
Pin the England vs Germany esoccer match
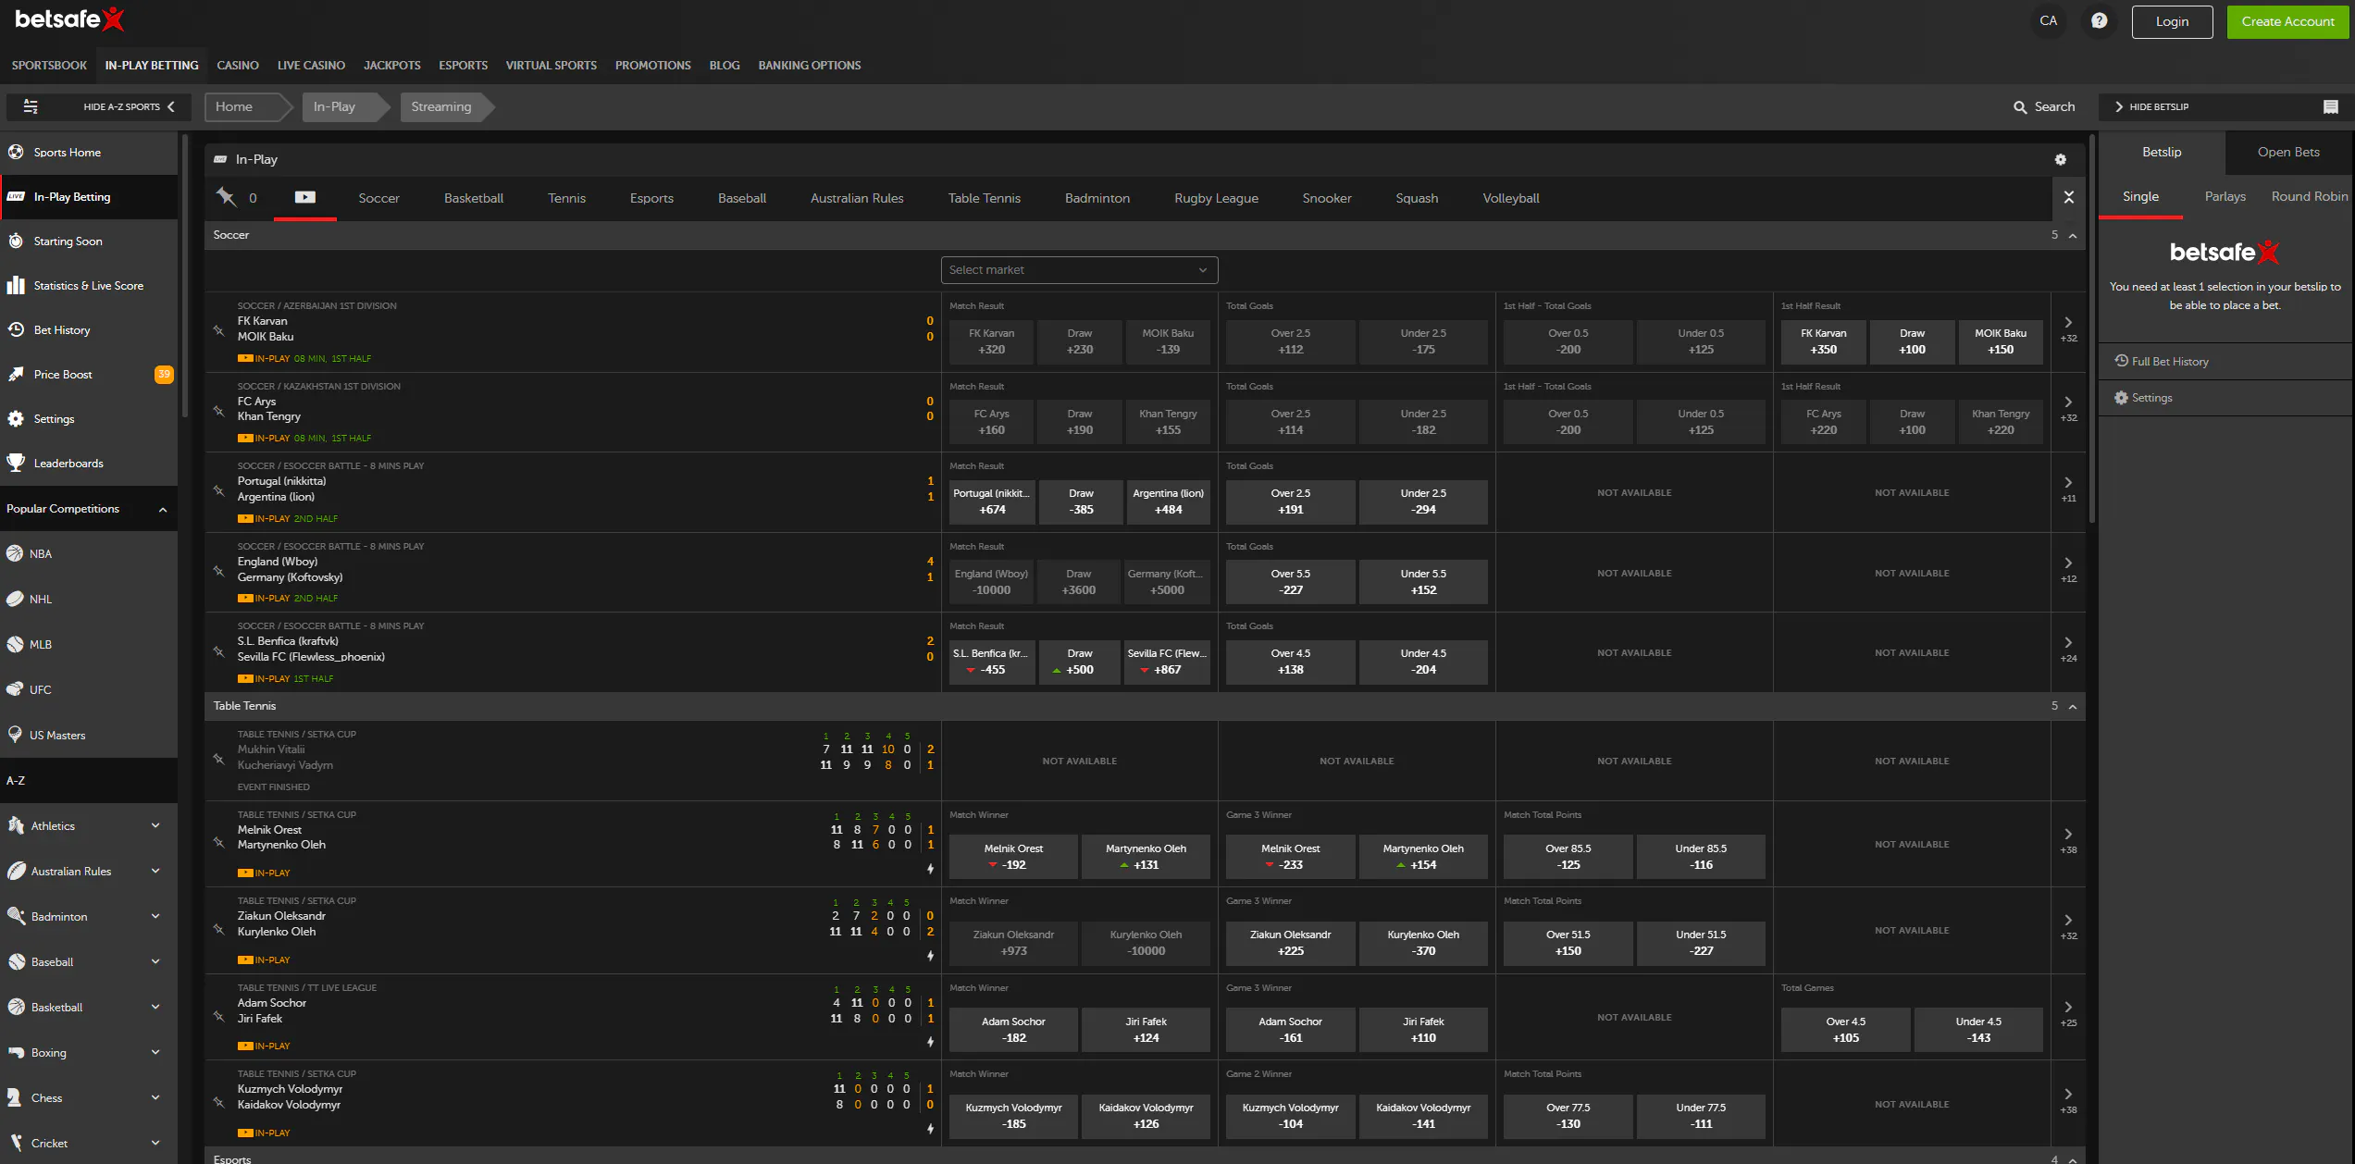pyautogui.click(x=219, y=571)
